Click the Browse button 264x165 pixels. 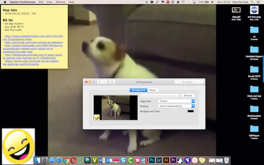click(188, 96)
